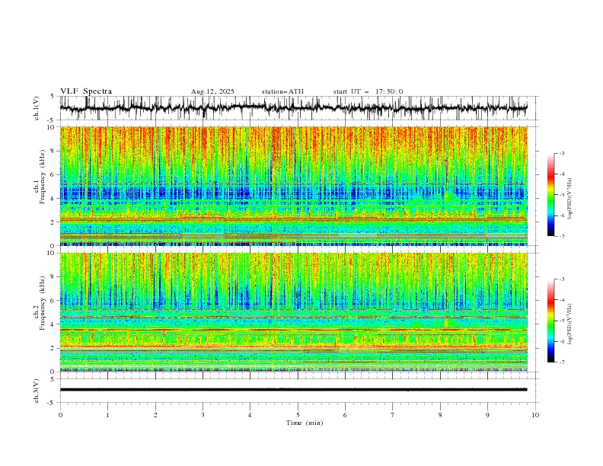This screenshot has width=603, height=466.
Task: Click the ch.3 black voltage trace
Action: [293, 390]
